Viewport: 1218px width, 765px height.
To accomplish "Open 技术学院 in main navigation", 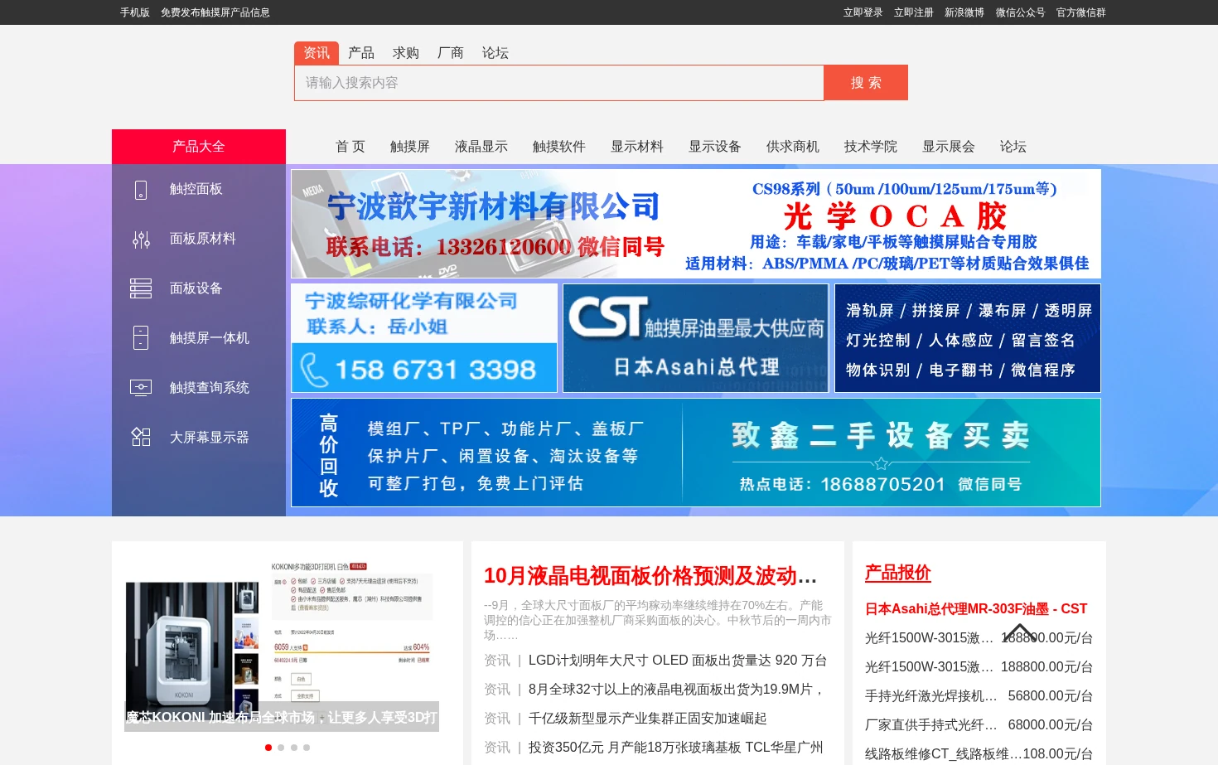I will coord(871,147).
